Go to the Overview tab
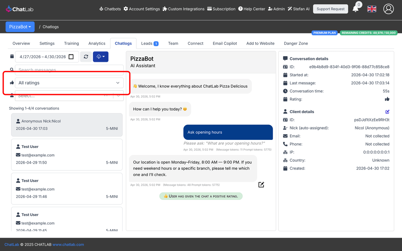Image resolution: width=402 pixels, height=251 pixels. [x=21, y=44]
